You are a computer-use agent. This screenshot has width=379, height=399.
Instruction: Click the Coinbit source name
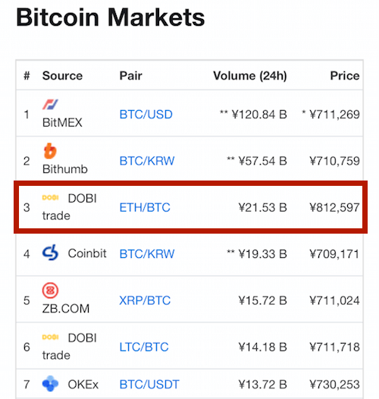coord(87,253)
